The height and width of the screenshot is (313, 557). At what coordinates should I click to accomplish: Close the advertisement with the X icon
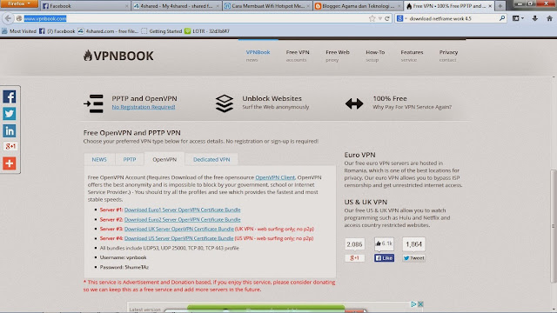coord(420,304)
